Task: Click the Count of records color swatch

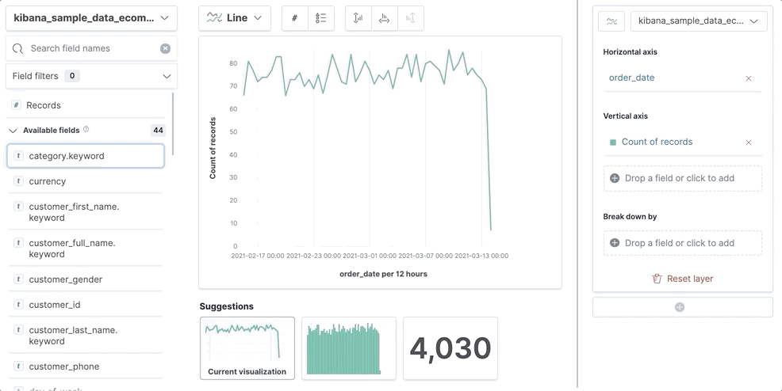Action: tap(613, 142)
